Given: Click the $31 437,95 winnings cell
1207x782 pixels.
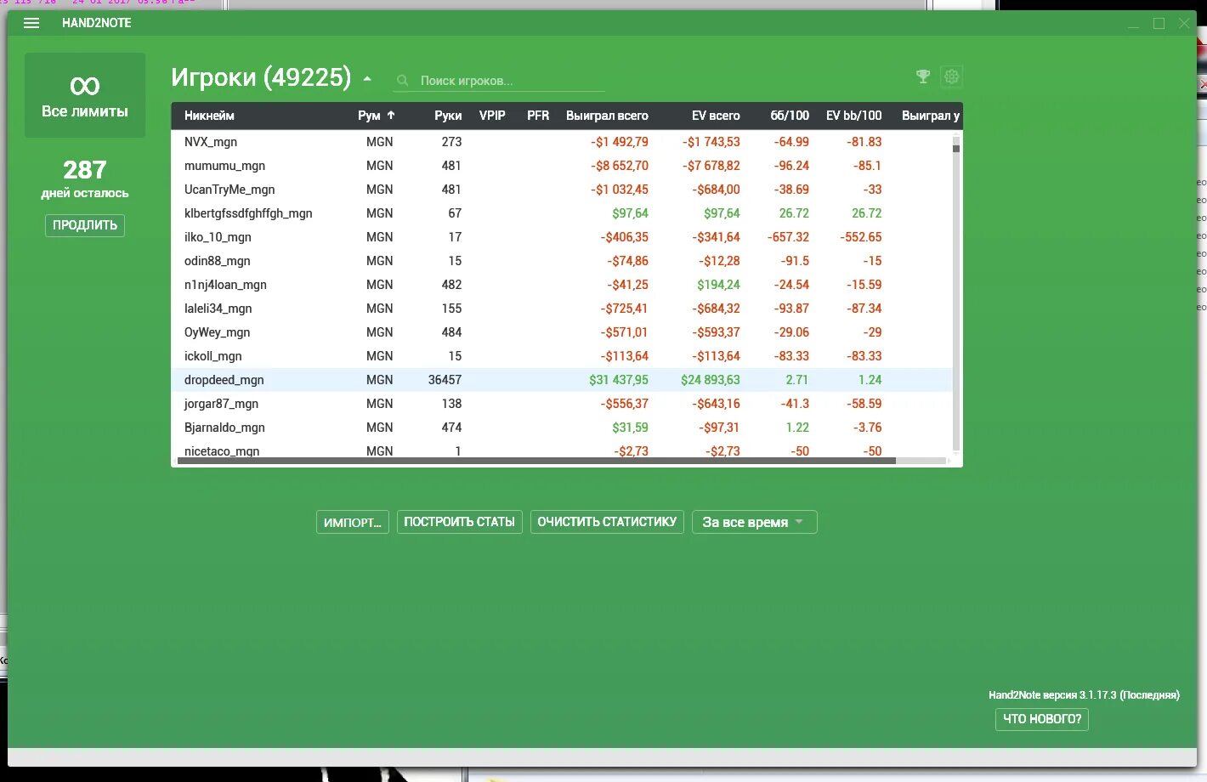Looking at the screenshot, I should click(618, 380).
